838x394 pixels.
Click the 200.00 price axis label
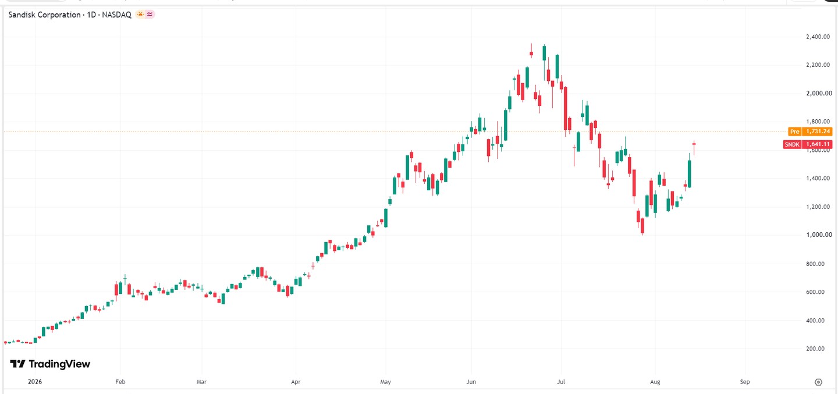click(819, 349)
